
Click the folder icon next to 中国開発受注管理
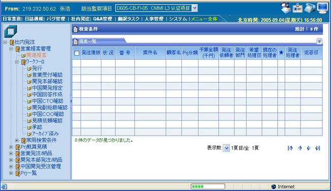click(18, 167)
